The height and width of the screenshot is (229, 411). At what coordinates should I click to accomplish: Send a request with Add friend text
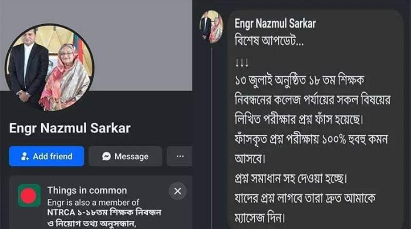click(53, 156)
